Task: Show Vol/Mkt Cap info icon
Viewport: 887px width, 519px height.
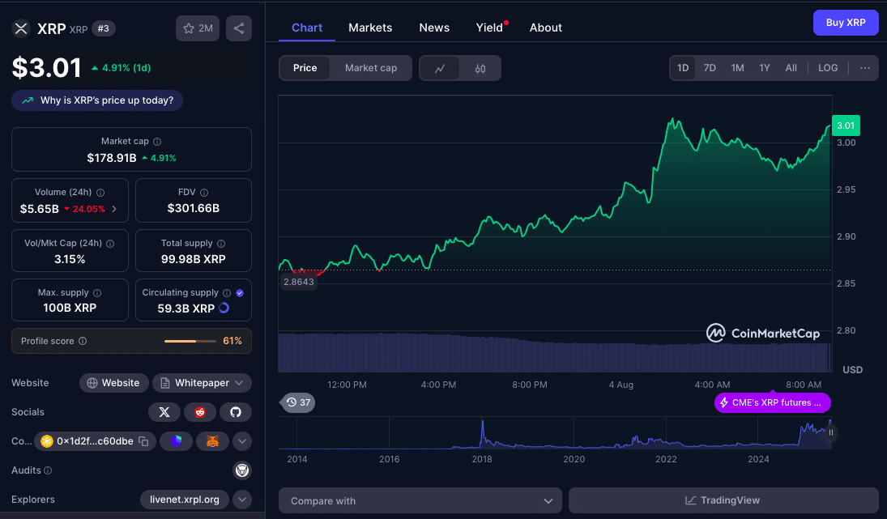Action: (x=110, y=243)
